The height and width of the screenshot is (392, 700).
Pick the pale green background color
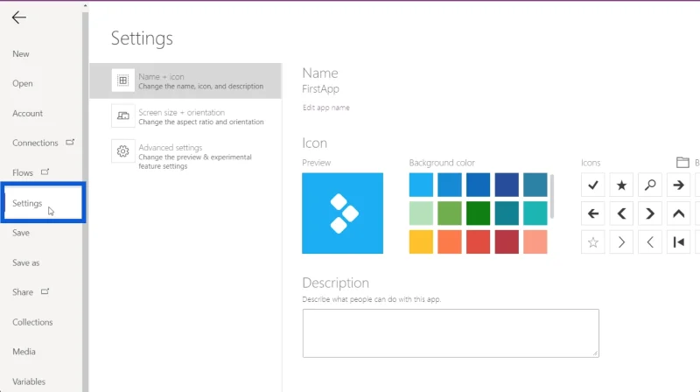421,213
